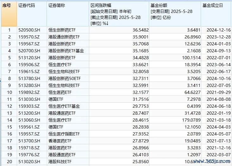
Task: Select the return value 31.7516
Action: pos(141,99)
